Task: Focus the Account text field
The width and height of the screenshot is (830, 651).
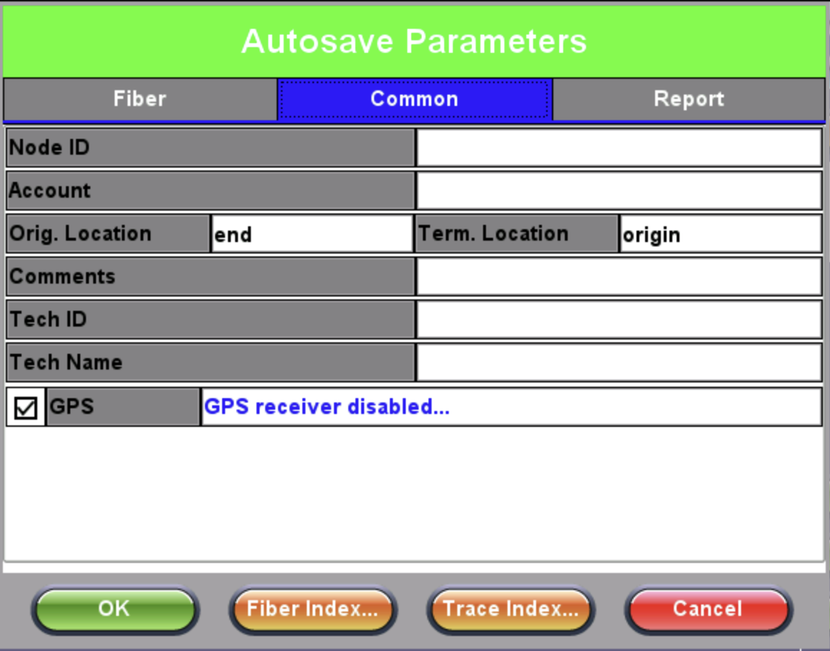Action: [619, 191]
